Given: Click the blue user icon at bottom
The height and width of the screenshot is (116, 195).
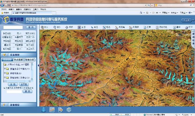Looking at the screenshot, I should pyautogui.click(x=44, y=110).
